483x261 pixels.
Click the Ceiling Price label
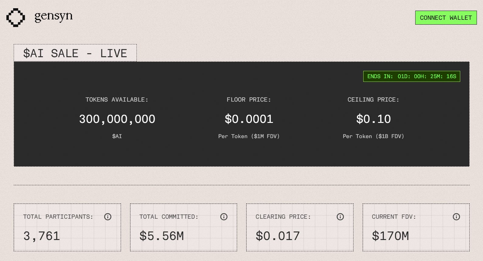pos(373,99)
